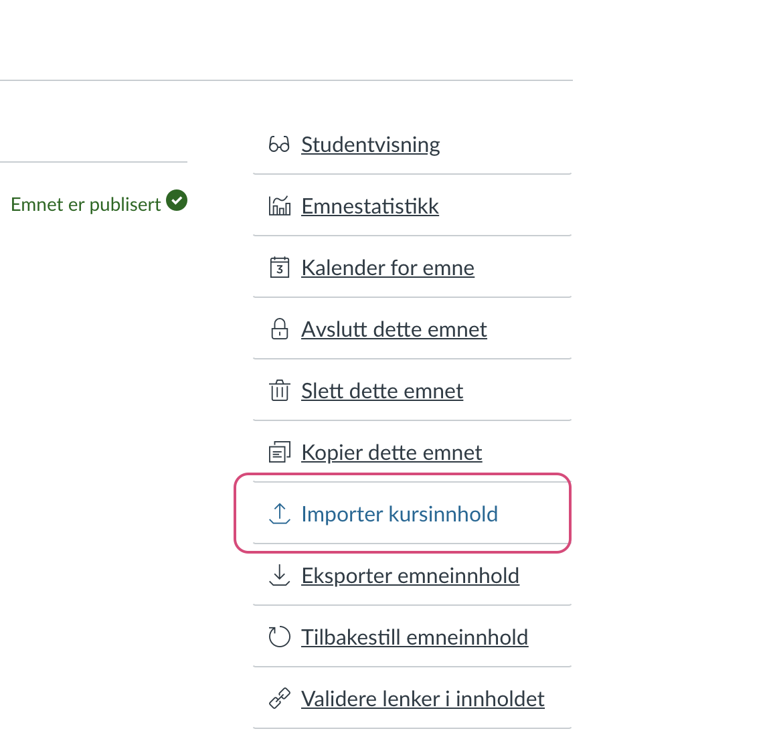Go to Kalender for emne
Screen dimensions: 775x741
(387, 268)
